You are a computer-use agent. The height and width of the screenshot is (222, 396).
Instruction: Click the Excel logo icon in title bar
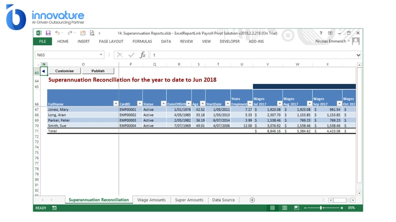39,33
